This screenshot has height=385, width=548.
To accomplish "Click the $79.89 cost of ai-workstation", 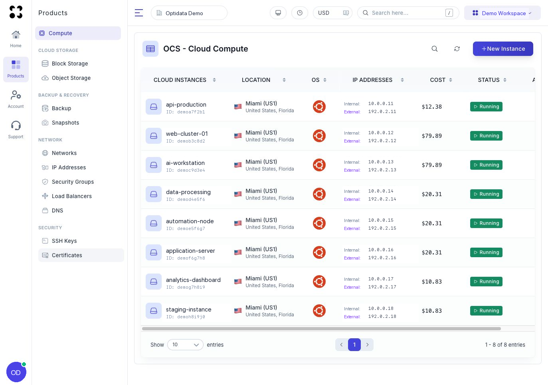I will tap(432, 165).
